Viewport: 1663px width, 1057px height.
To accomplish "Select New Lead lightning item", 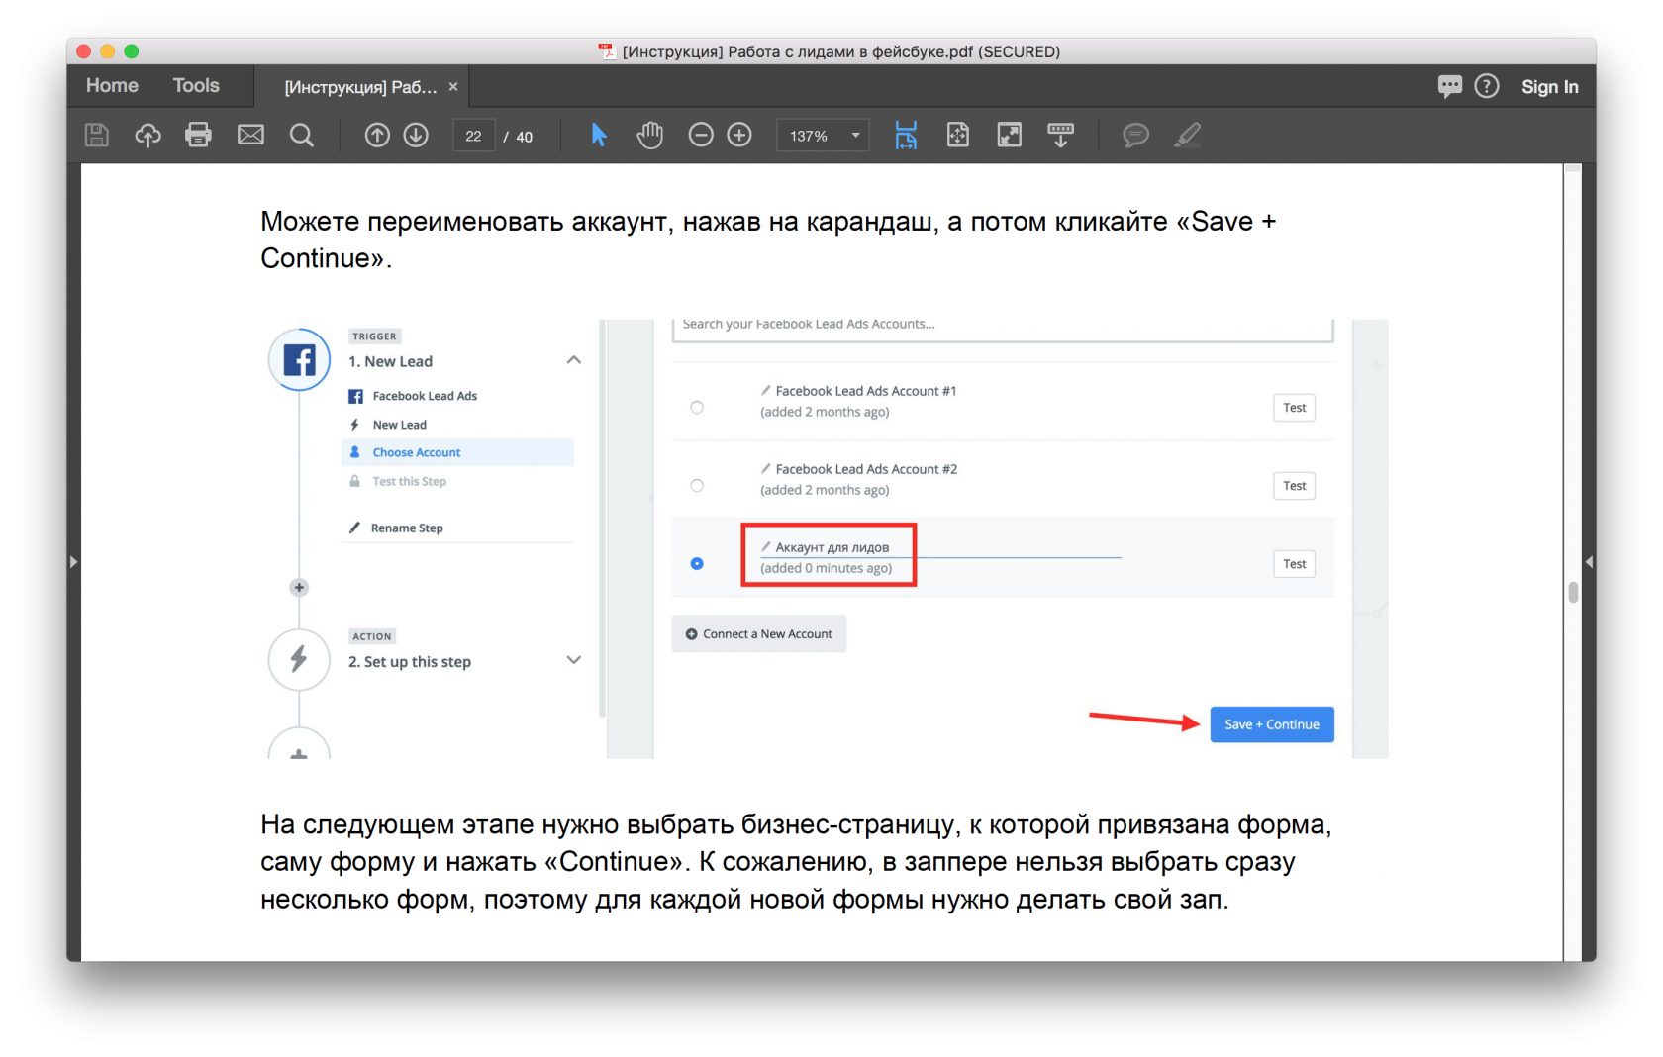I will (x=388, y=425).
